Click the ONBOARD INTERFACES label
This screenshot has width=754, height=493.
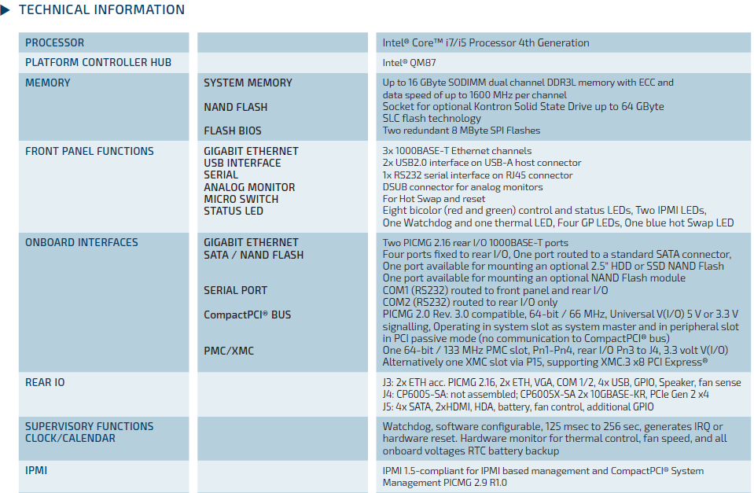coord(81,242)
